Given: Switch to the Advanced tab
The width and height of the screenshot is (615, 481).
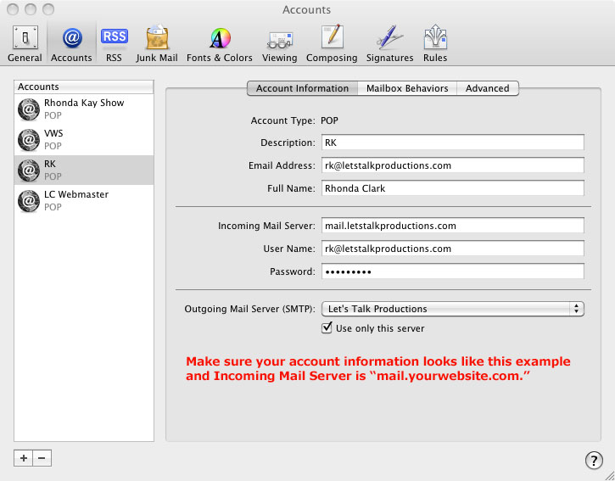Looking at the screenshot, I should point(487,88).
